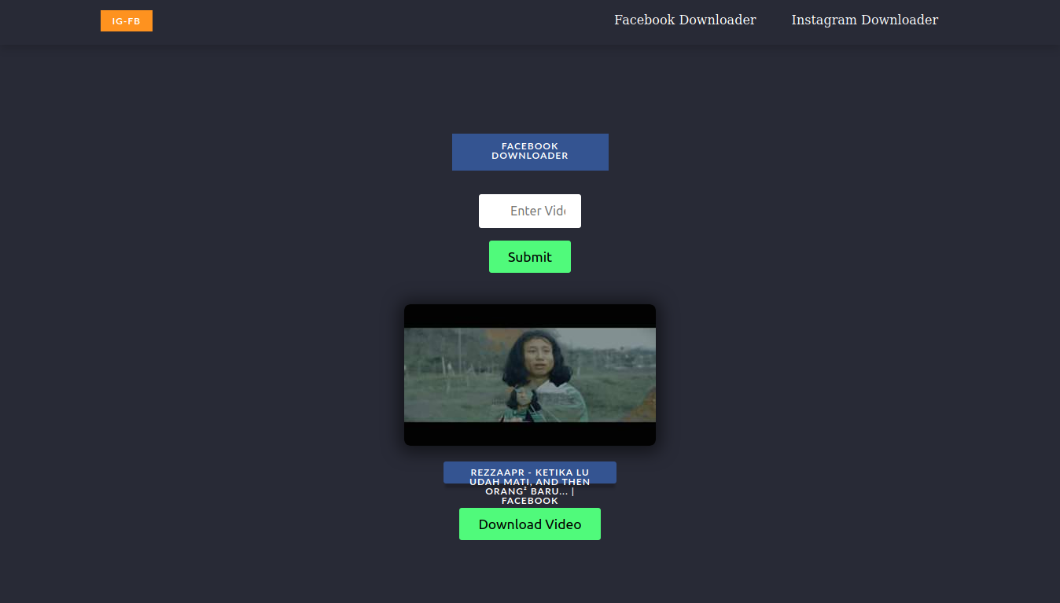Click the video thumbnail preview
Image resolution: width=1060 pixels, height=603 pixels.
[x=530, y=375]
